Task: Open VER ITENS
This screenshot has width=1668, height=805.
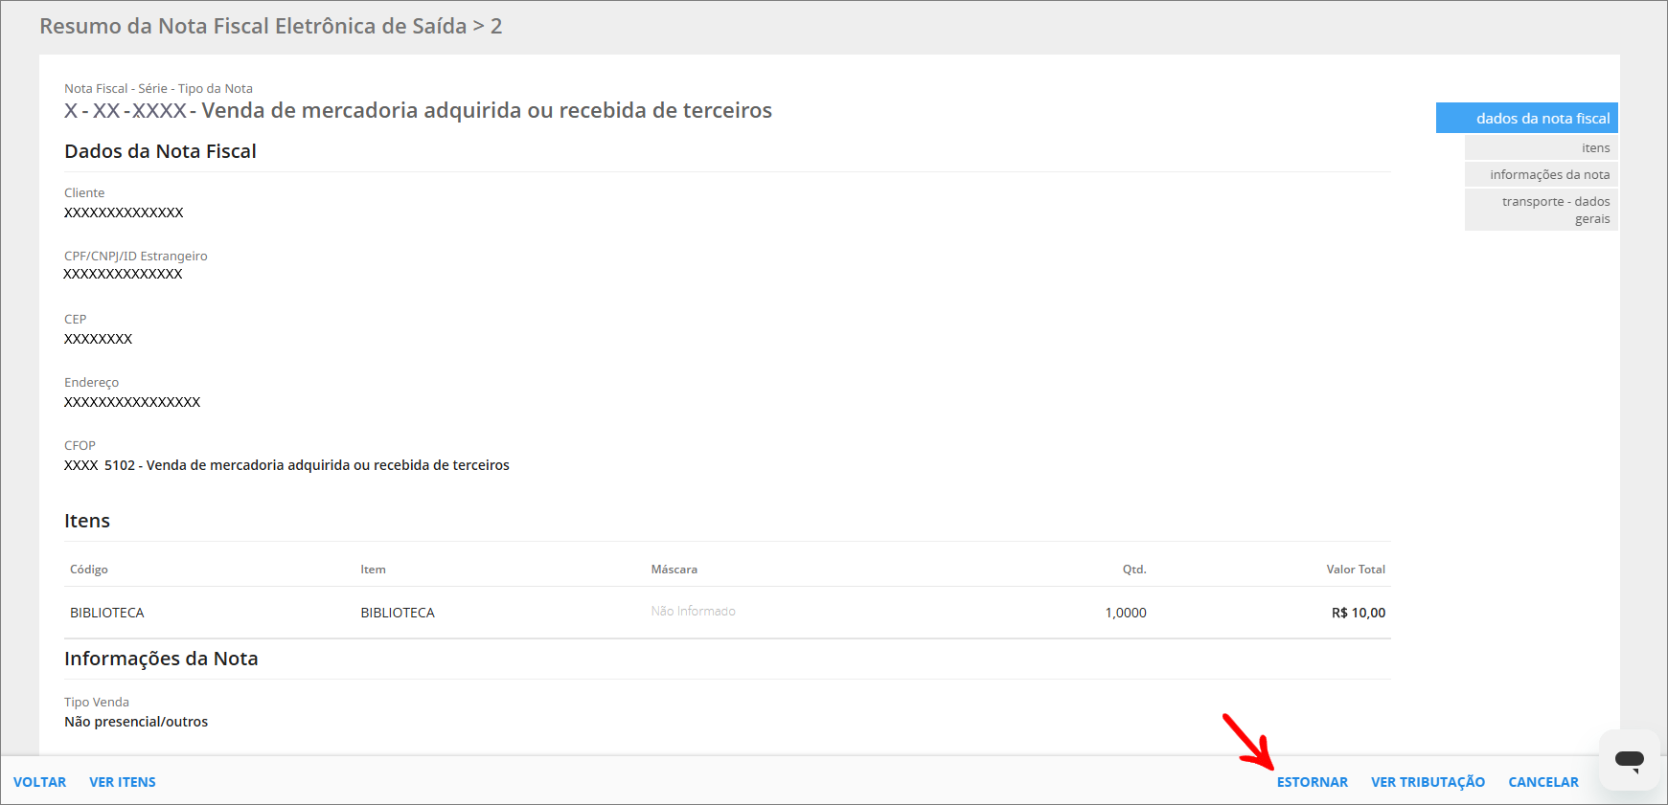Action: (x=123, y=782)
